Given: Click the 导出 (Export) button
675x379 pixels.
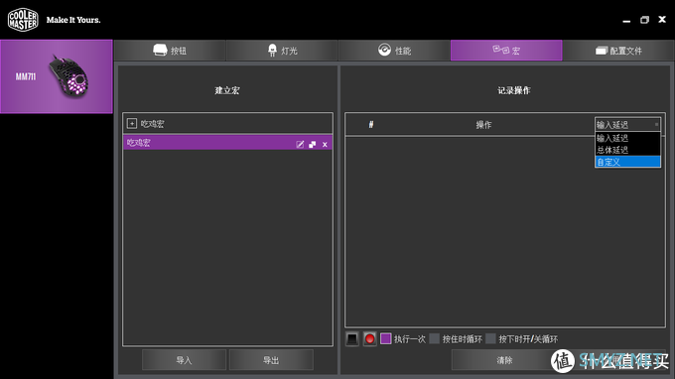Looking at the screenshot, I should (271, 360).
